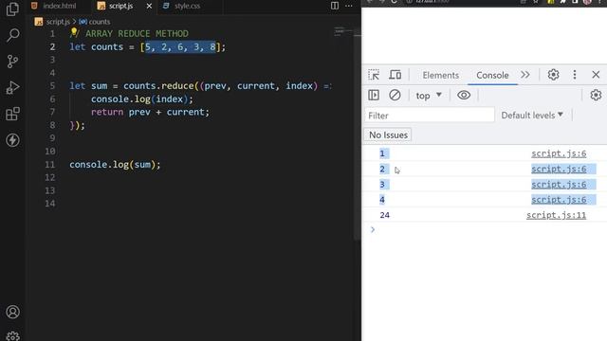Split the editor to the right
This screenshot has width=607, height=341.
335,6
